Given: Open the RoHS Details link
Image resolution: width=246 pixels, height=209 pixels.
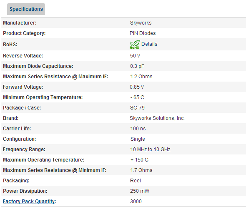Looking at the screenshot, I should pyautogui.click(x=149, y=44).
